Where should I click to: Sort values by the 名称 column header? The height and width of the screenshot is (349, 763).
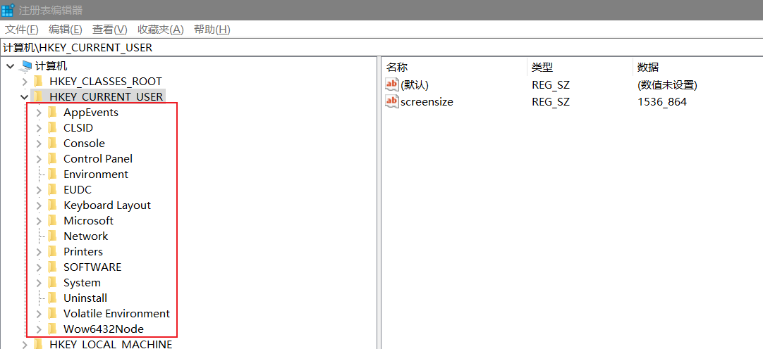coord(398,68)
